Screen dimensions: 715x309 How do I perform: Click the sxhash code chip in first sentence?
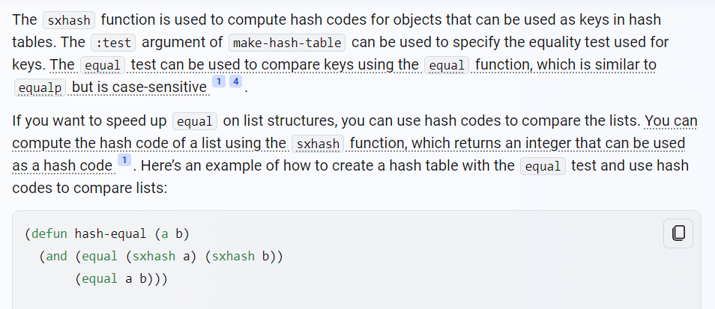[69, 20]
